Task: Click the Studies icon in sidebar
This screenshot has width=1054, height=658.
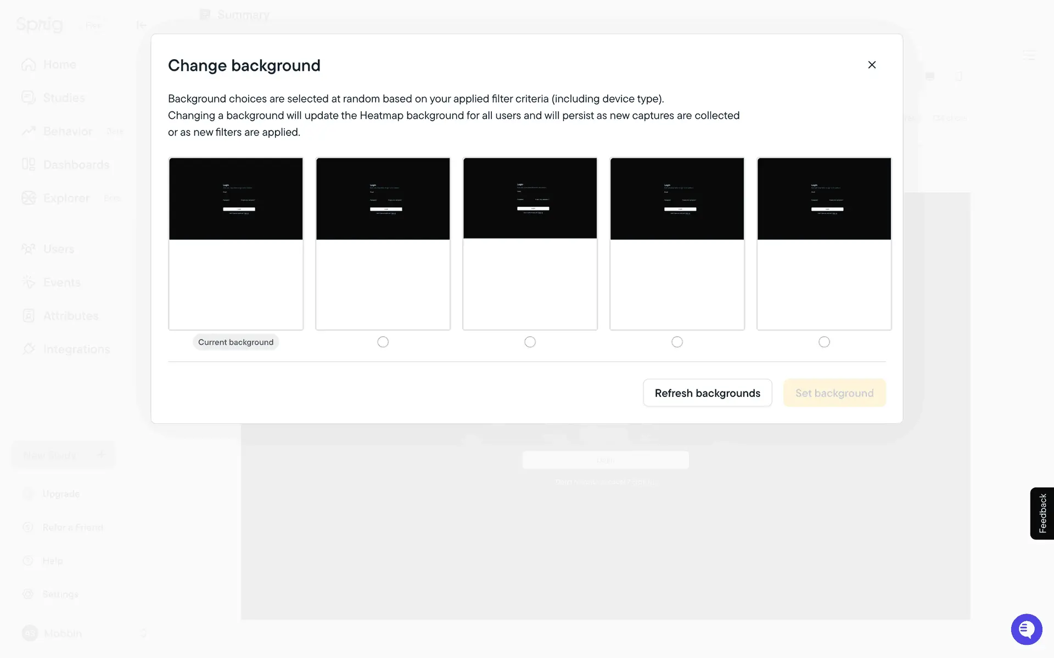Action: (29, 98)
